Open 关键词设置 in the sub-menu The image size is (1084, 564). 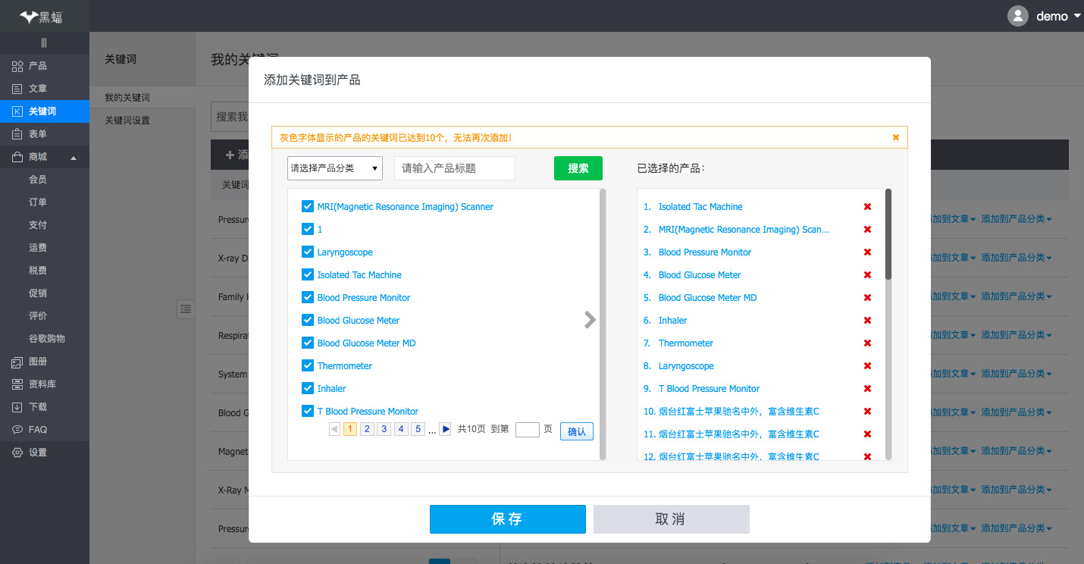point(127,121)
